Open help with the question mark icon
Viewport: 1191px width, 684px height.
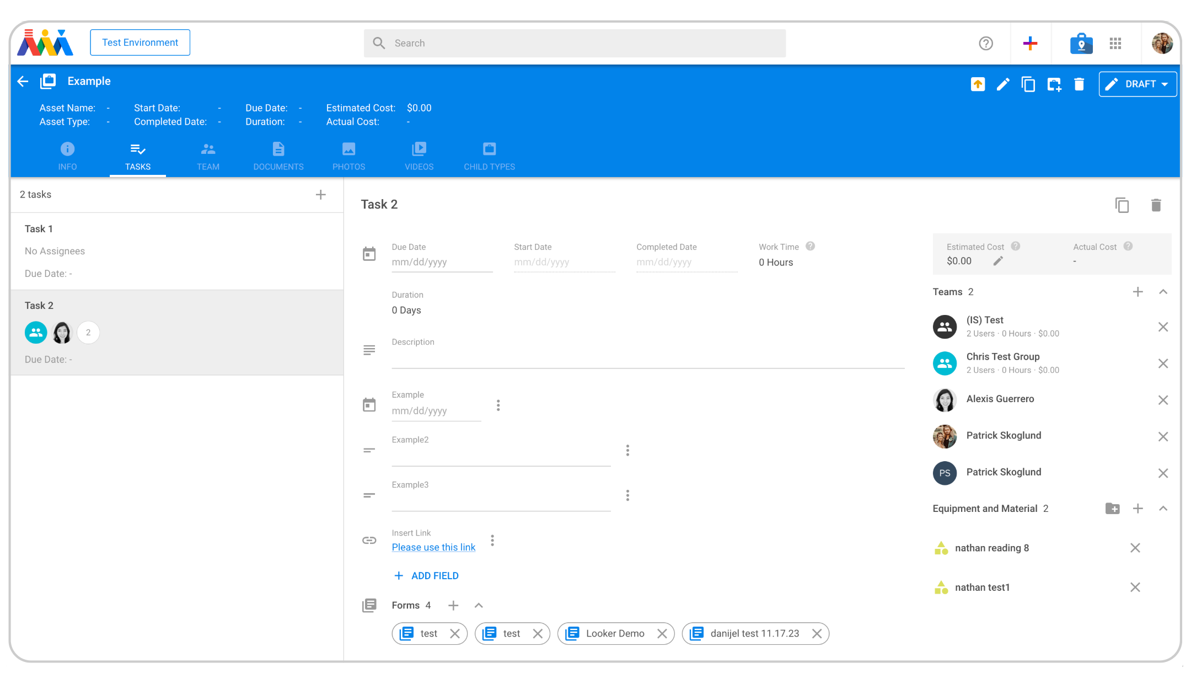[986, 43]
